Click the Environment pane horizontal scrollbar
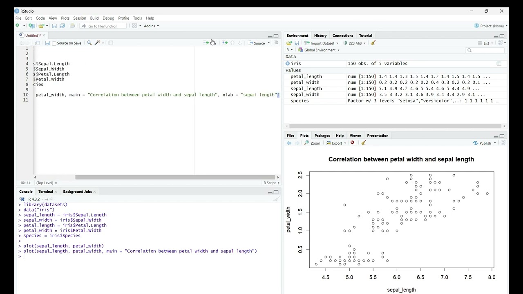The image size is (523, 294). 395,126
